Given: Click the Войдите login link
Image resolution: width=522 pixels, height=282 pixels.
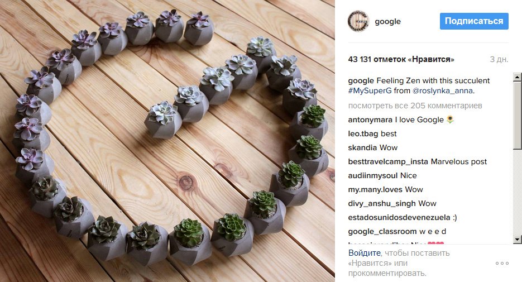Looking at the screenshot, I should [364, 253].
